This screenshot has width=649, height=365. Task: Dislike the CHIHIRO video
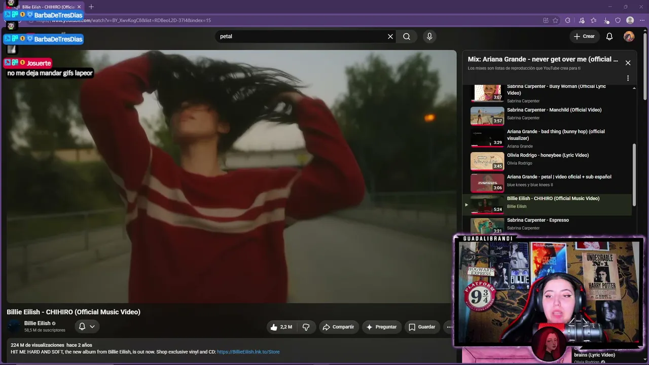click(x=306, y=327)
